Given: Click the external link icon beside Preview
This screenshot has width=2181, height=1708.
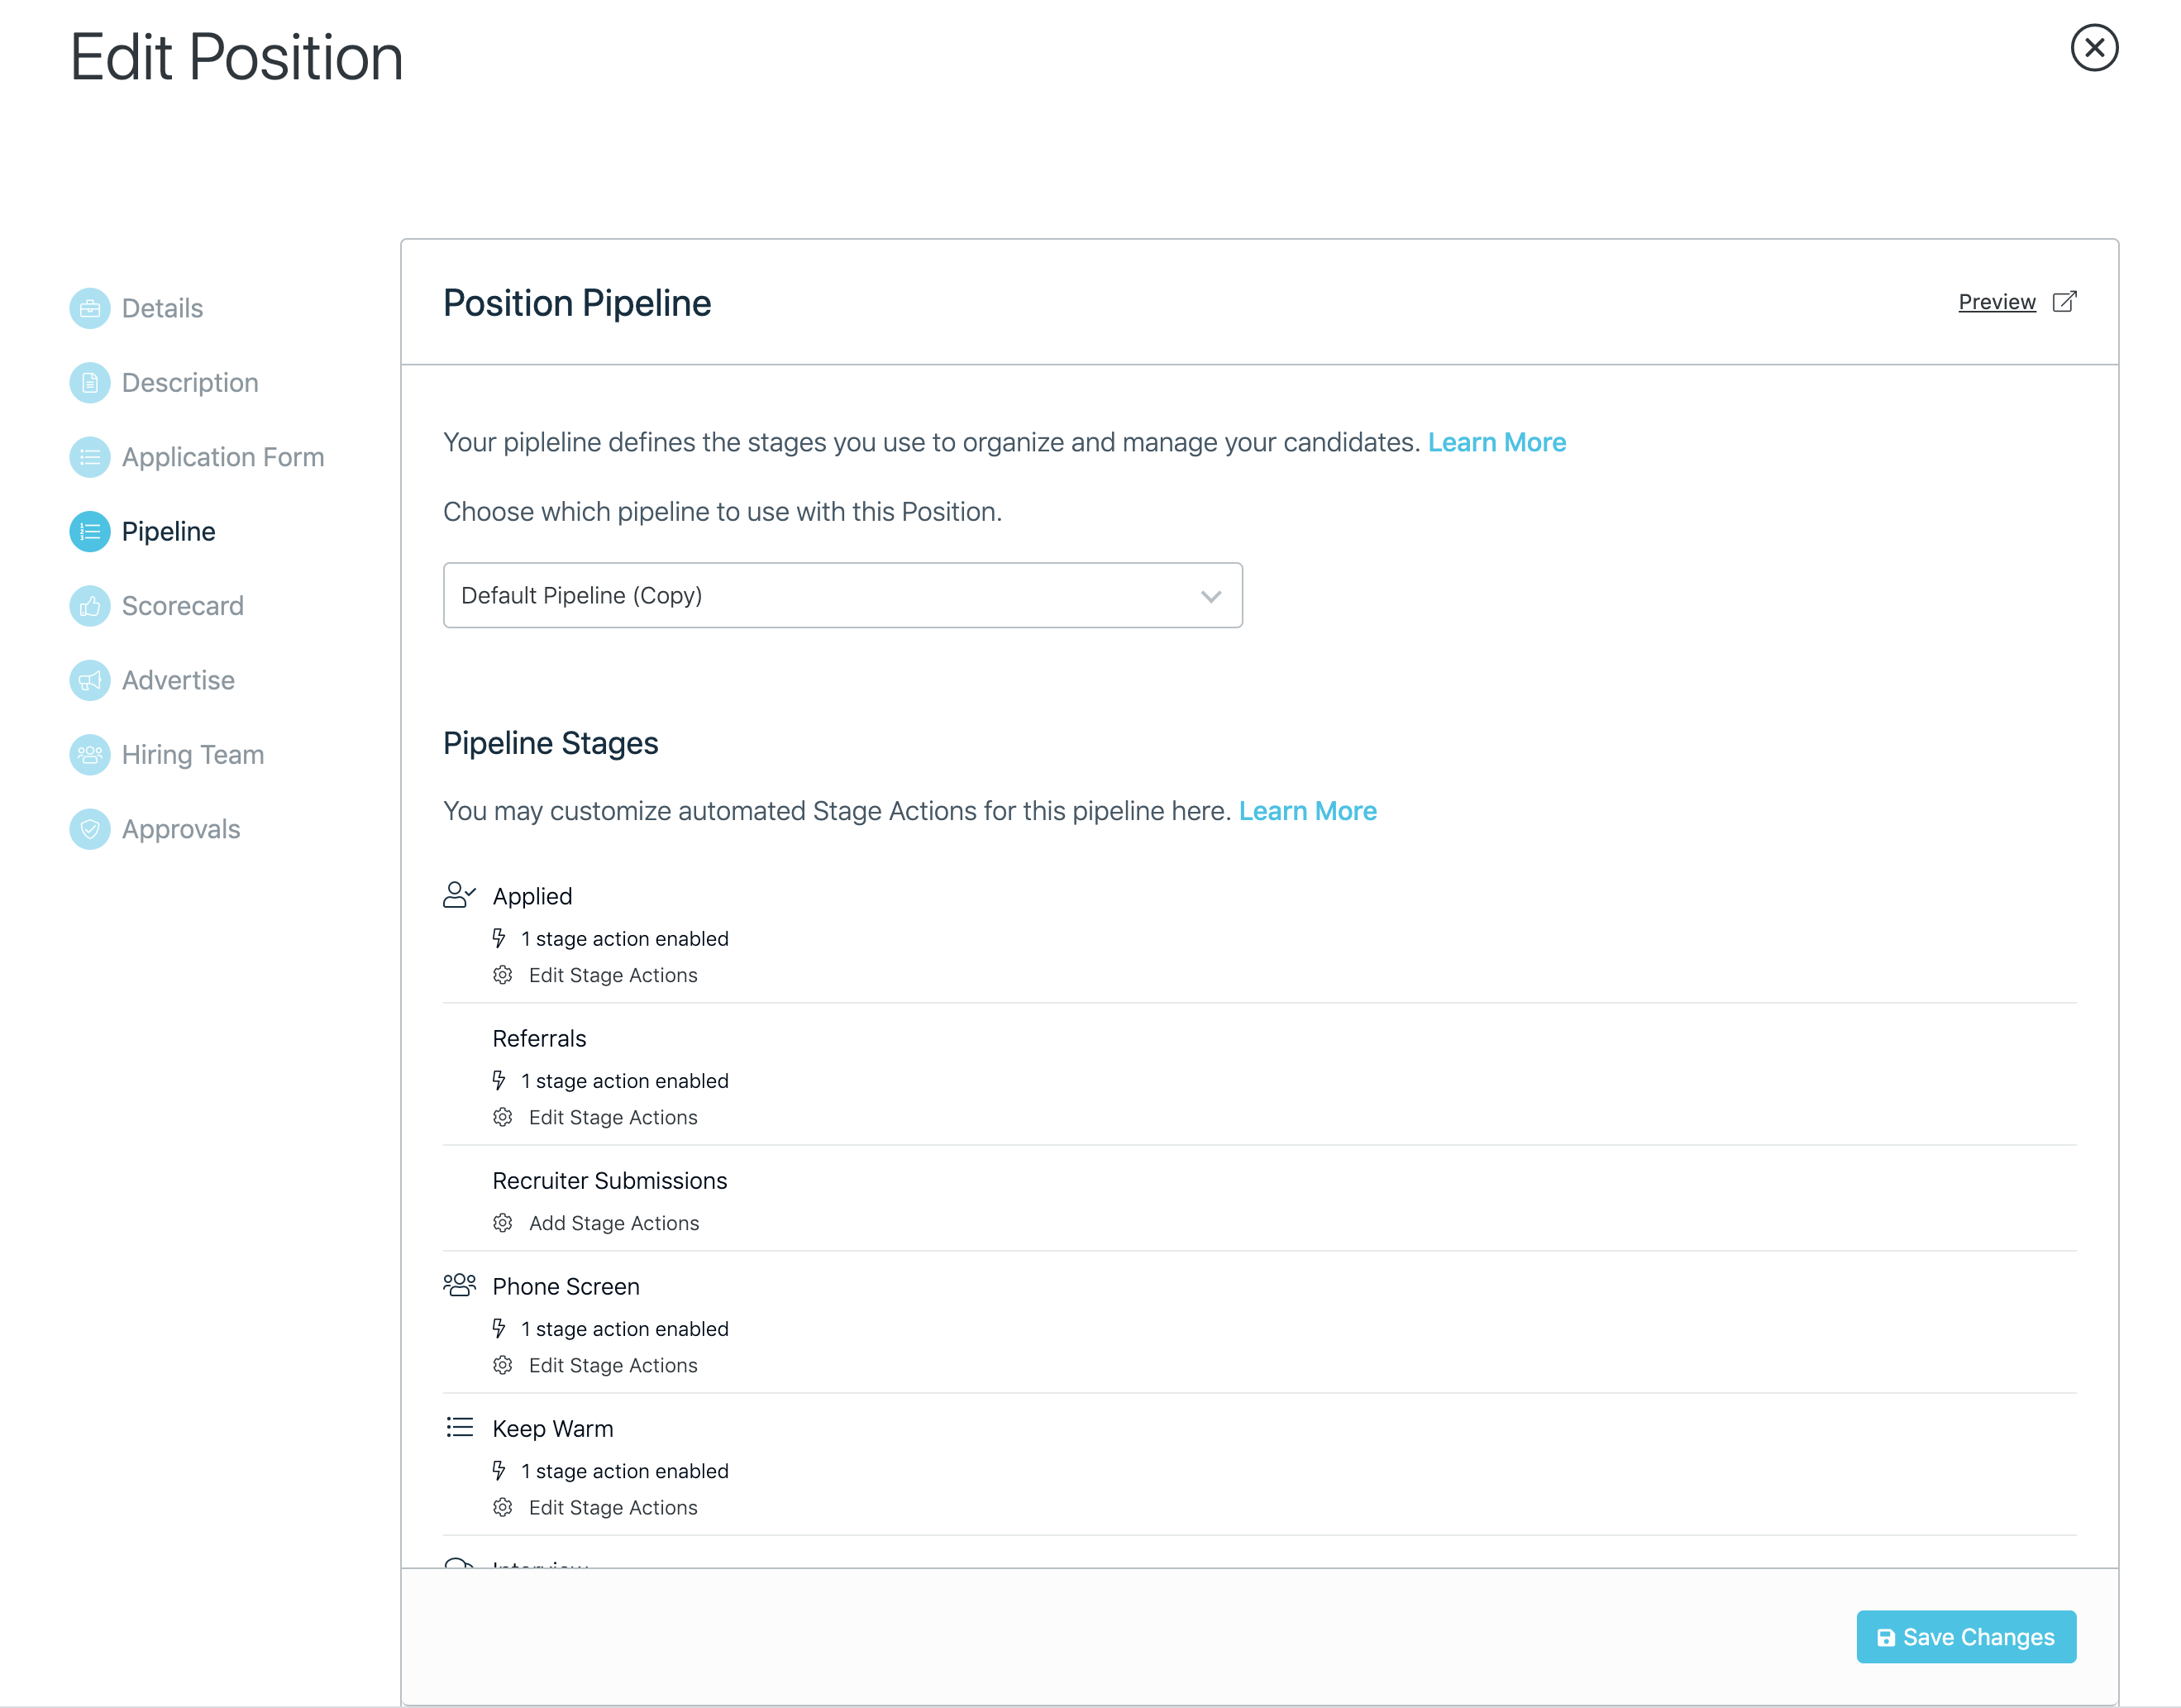Looking at the screenshot, I should [2064, 302].
